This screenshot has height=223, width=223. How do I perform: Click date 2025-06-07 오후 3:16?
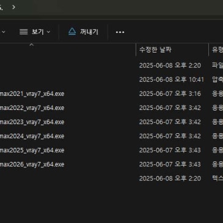click(170, 93)
